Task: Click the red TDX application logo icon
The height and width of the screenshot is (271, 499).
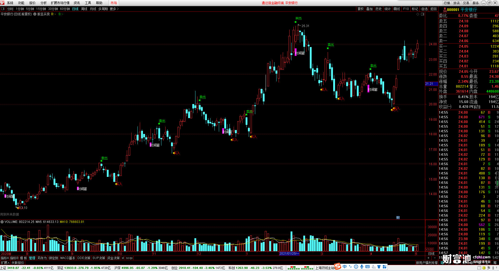Action: [2, 3]
